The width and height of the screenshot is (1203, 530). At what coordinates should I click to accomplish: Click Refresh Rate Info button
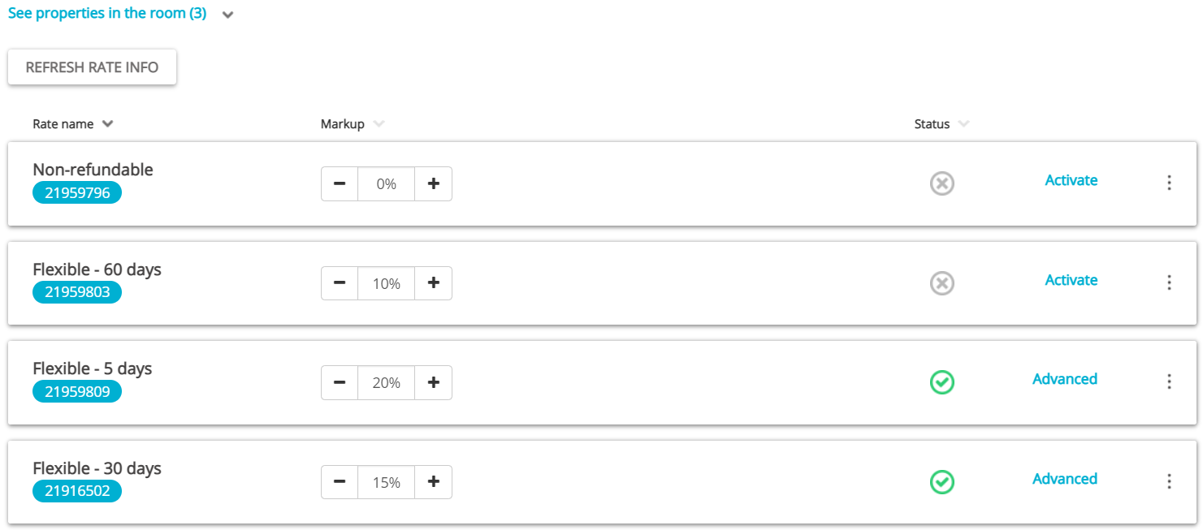click(x=92, y=67)
